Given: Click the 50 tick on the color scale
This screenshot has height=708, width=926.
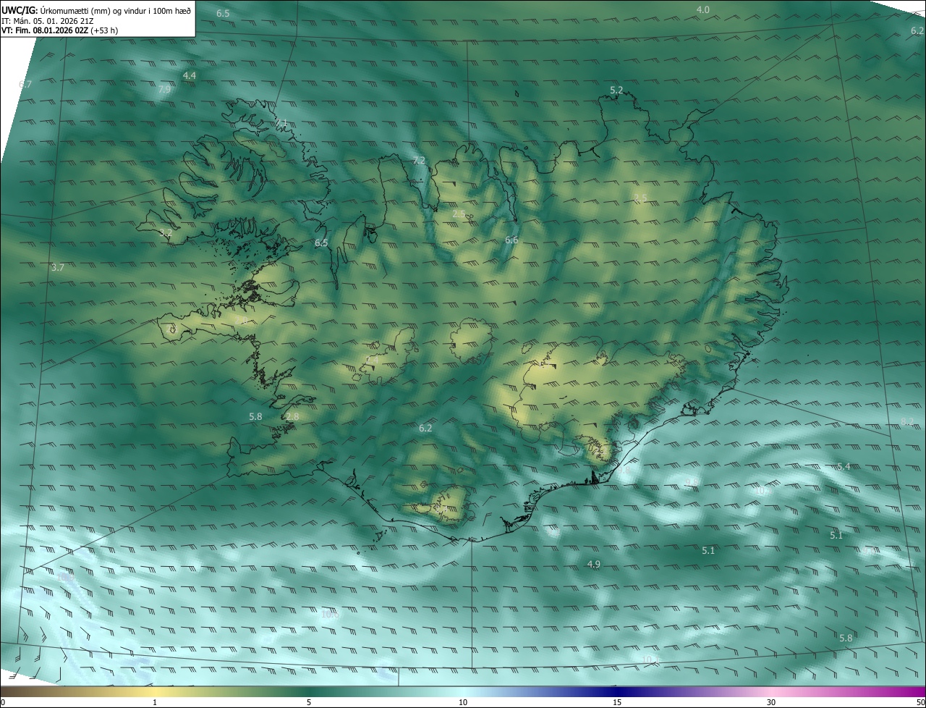Looking at the screenshot, I should pyautogui.click(x=920, y=702).
